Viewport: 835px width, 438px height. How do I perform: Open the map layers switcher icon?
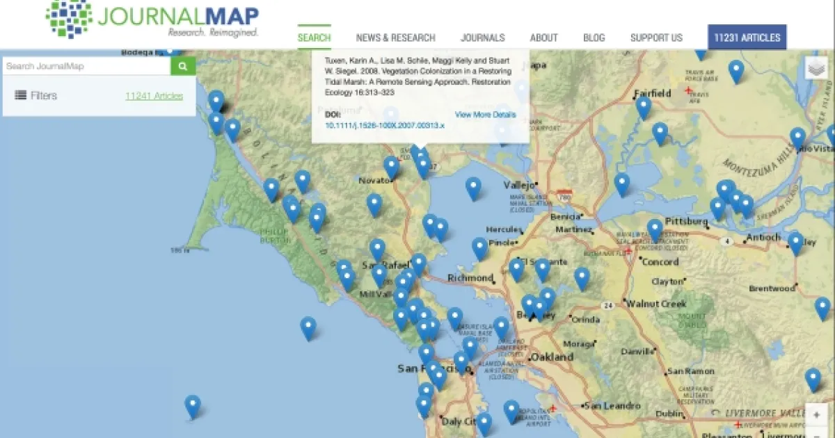tap(817, 68)
